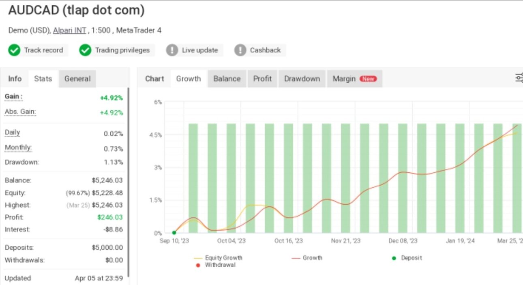Toggle the Equity Growth legend entry
The image size is (523, 285).
pyautogui.click(x=218, y=258)
